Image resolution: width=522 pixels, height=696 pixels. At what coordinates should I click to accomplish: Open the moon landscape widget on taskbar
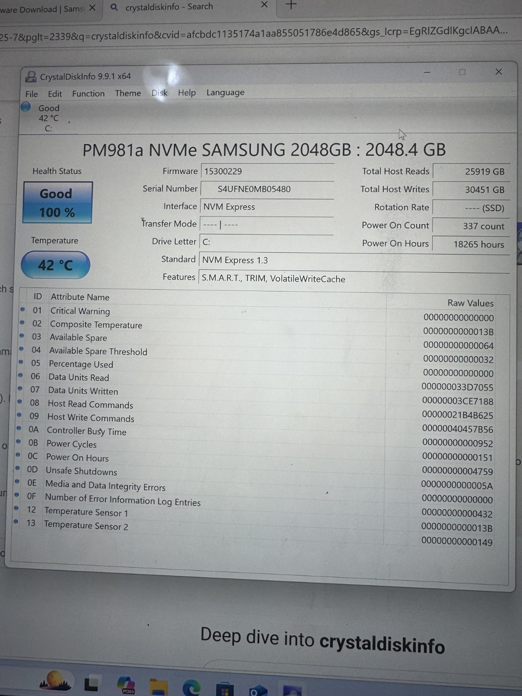pyautogui.click(x=55, y=681)
